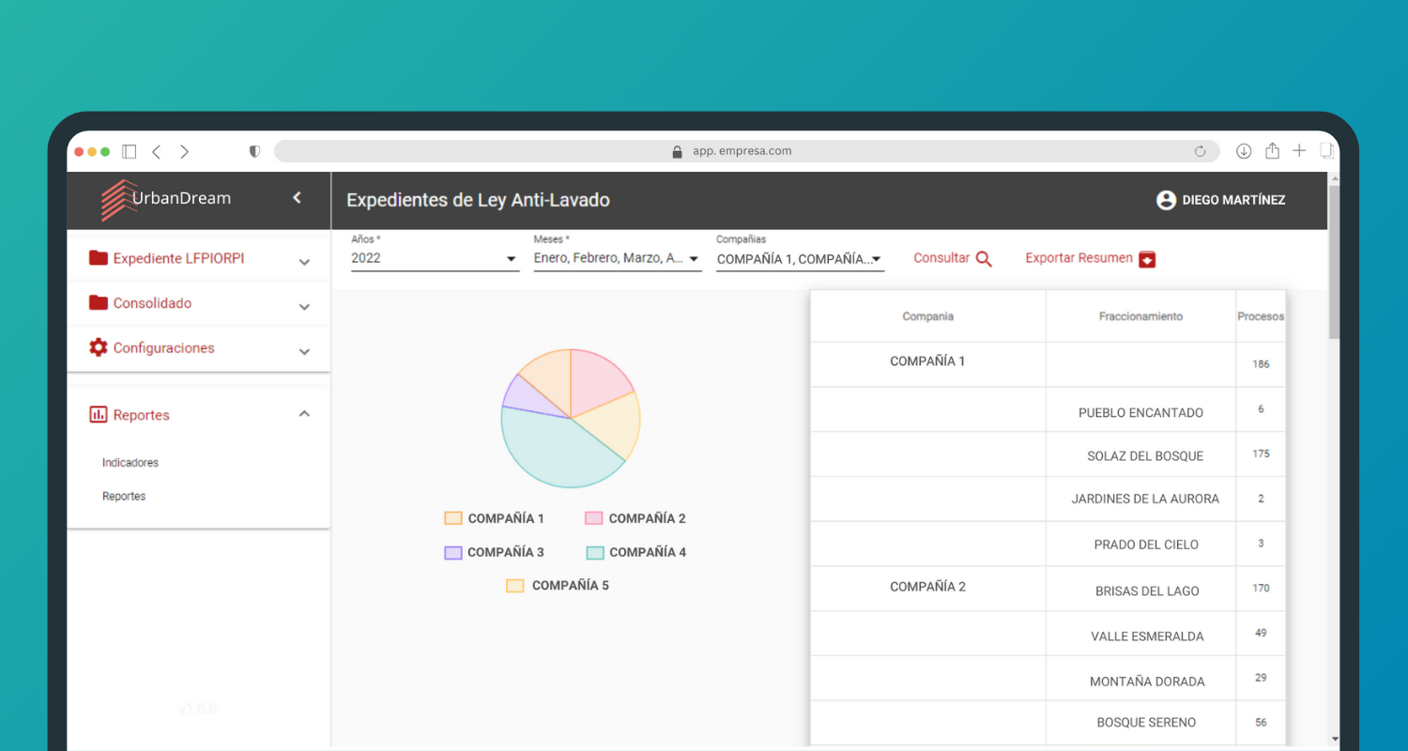Open Indicadores under Reportes

130,463
